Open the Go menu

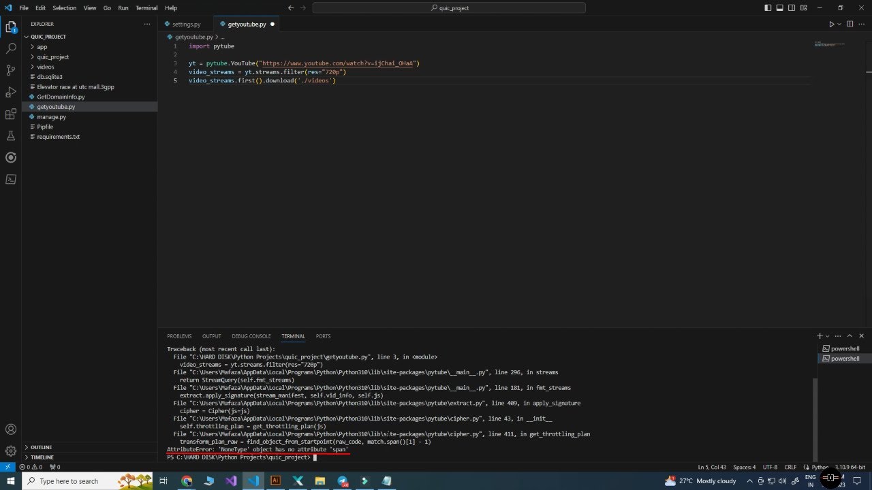pyautogui.click(x=107, y=8)
